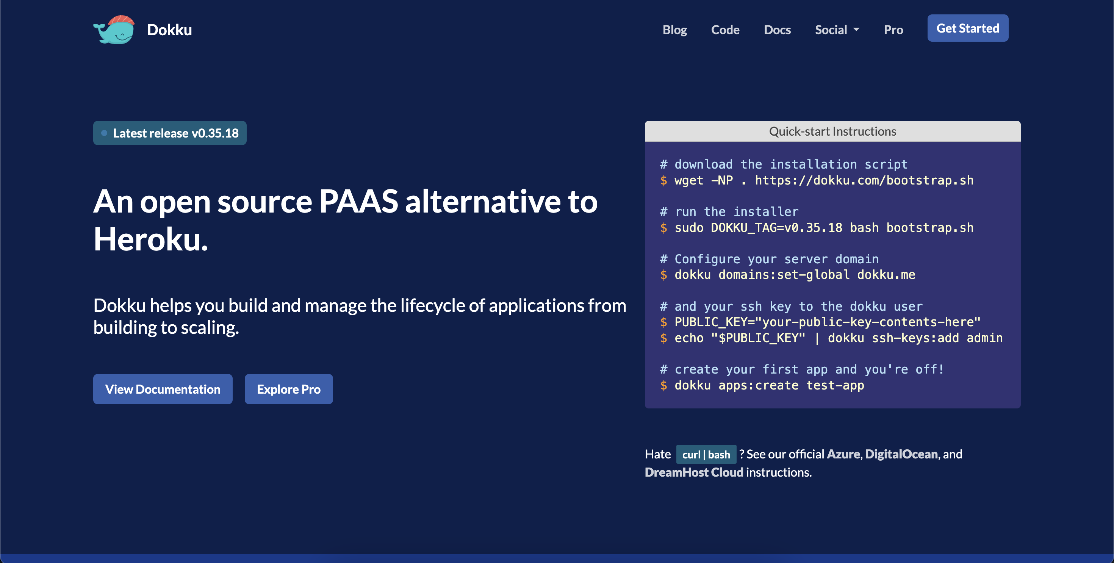Expand the Social dropdown menu

pos(837,30)
